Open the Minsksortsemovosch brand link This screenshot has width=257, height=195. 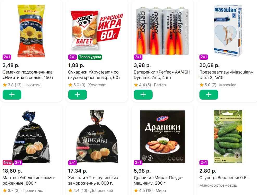[218, 185]
